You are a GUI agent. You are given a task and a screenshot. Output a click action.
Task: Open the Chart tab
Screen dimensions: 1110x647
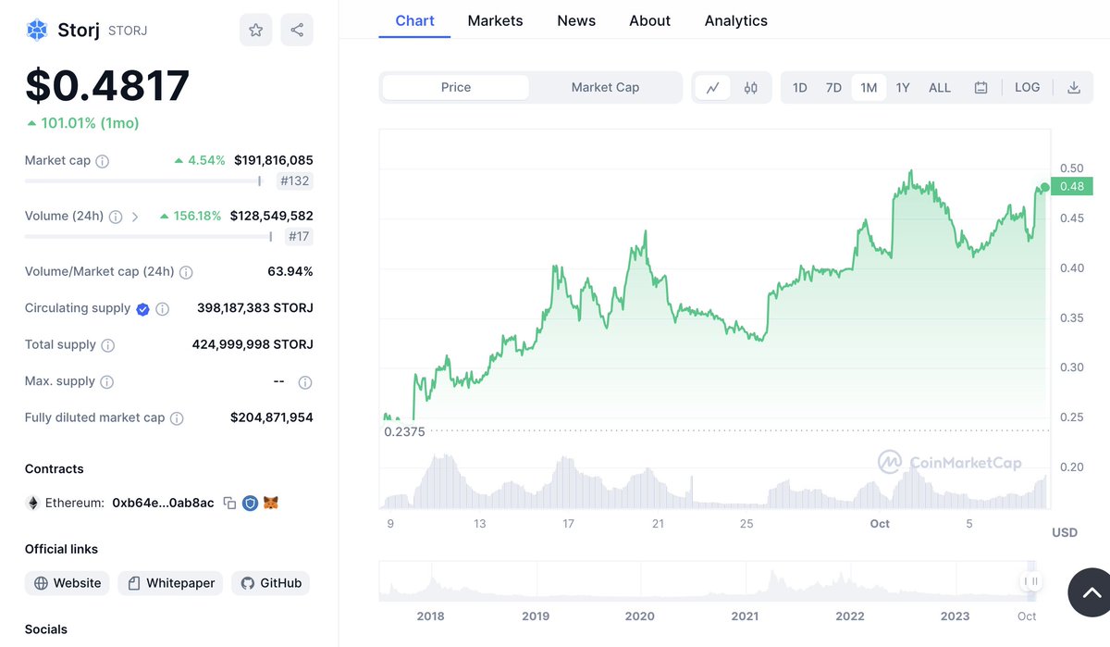(x=414, y=20)
